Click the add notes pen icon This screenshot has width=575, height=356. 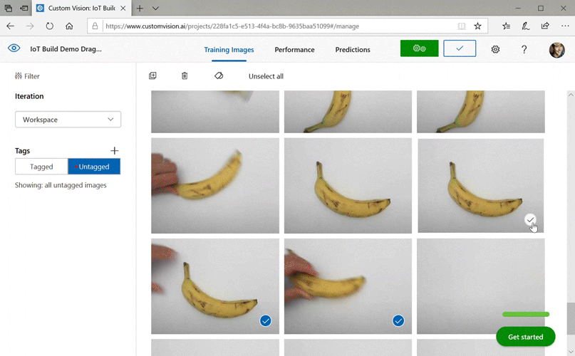click(x=526, y=26)
